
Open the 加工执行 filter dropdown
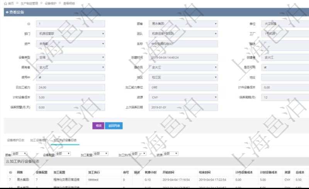click(x=138, y=154)
